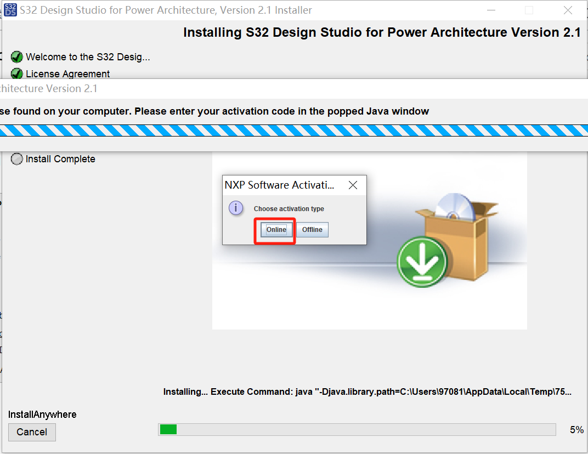Click the Install Complete step circle
588x454 pixels.
(16, 159)
